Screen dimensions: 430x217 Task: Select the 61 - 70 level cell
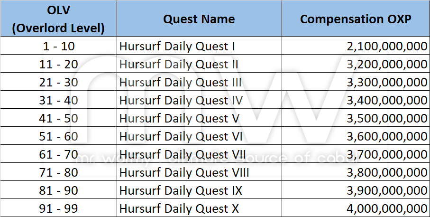coord(58,155)
